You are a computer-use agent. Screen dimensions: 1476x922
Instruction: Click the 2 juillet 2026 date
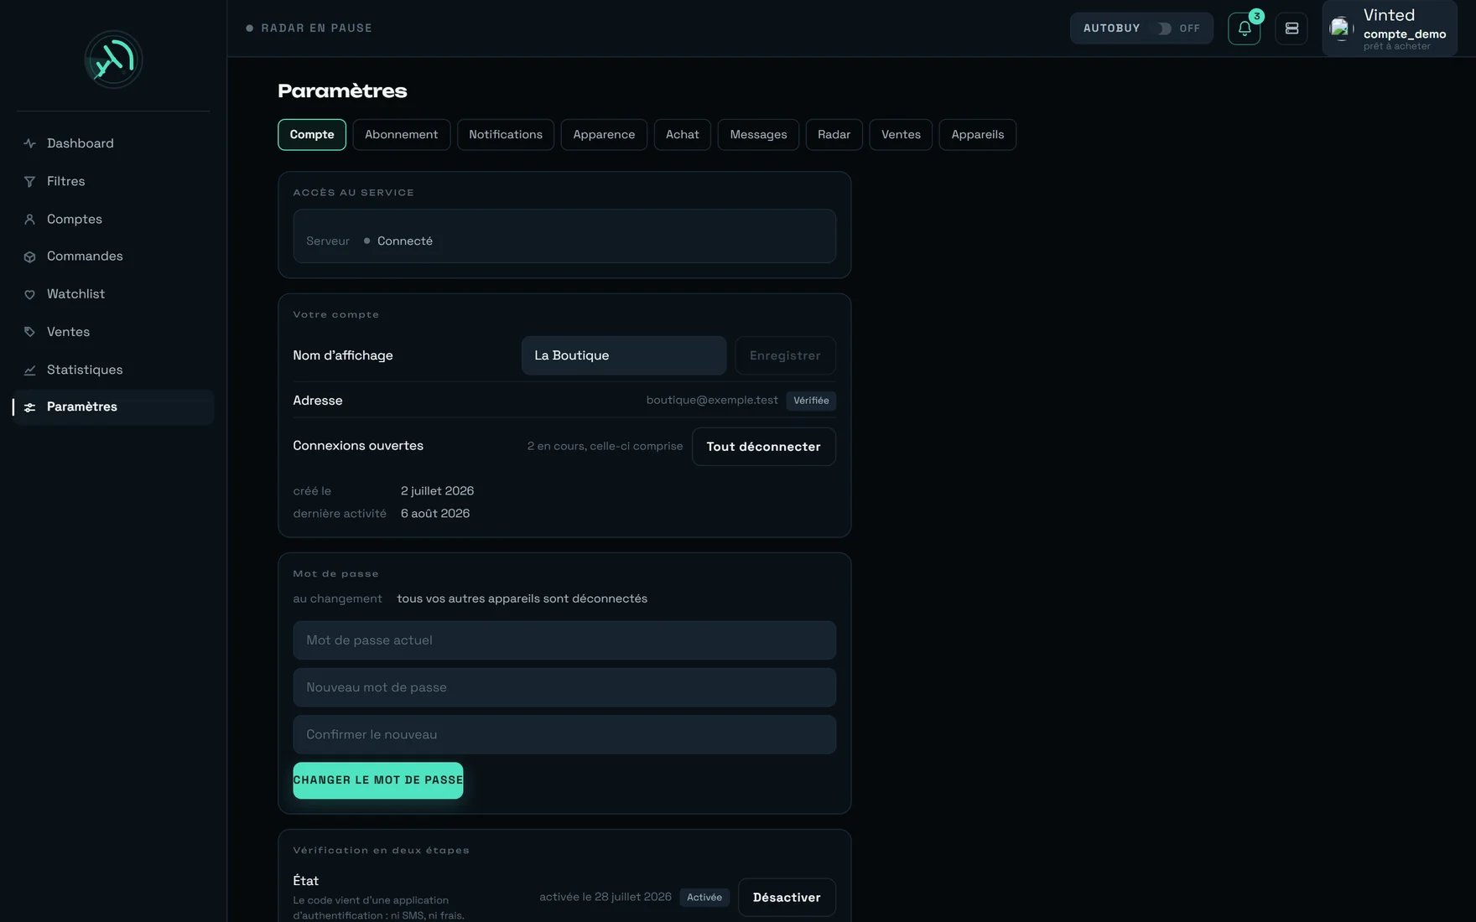coord(437,491)
